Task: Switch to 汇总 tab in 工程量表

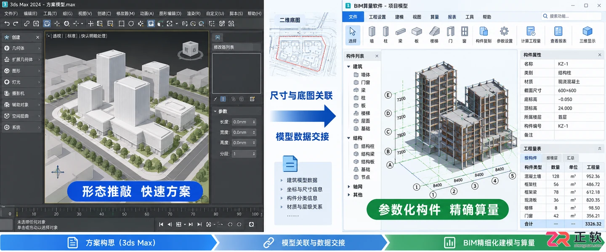Action: [571, 158]
